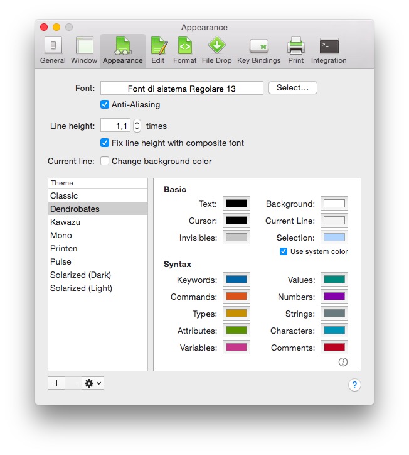Select the Mono theme
The height and width of the screenshot is (455, 409).
[x=98, y=235]
